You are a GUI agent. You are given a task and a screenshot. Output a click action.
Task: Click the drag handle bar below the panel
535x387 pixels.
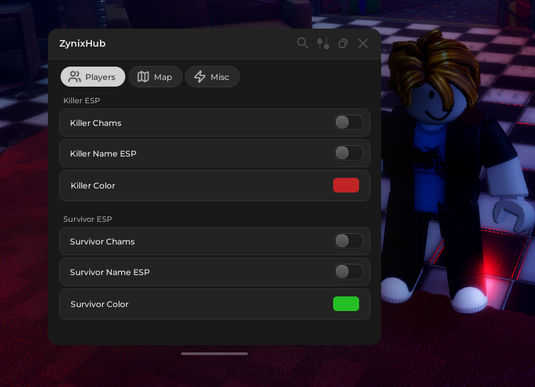tap(215, 354)
